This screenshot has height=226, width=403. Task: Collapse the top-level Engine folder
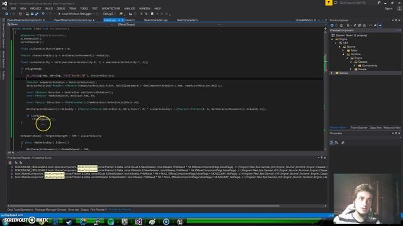tap(332, 39)
